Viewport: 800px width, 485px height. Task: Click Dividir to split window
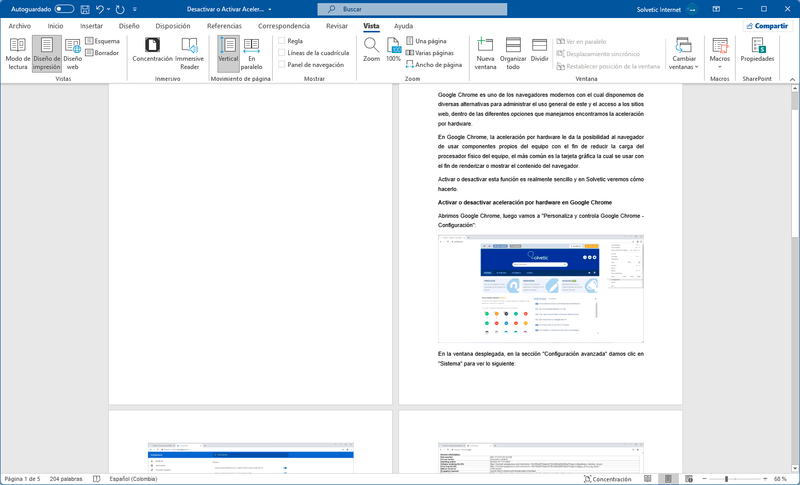click(x=540, y=50)
